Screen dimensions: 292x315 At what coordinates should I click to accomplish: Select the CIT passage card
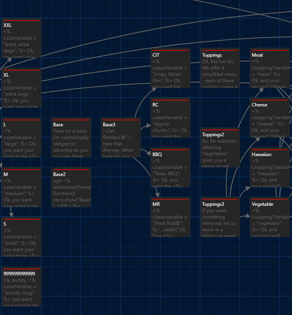171,68
